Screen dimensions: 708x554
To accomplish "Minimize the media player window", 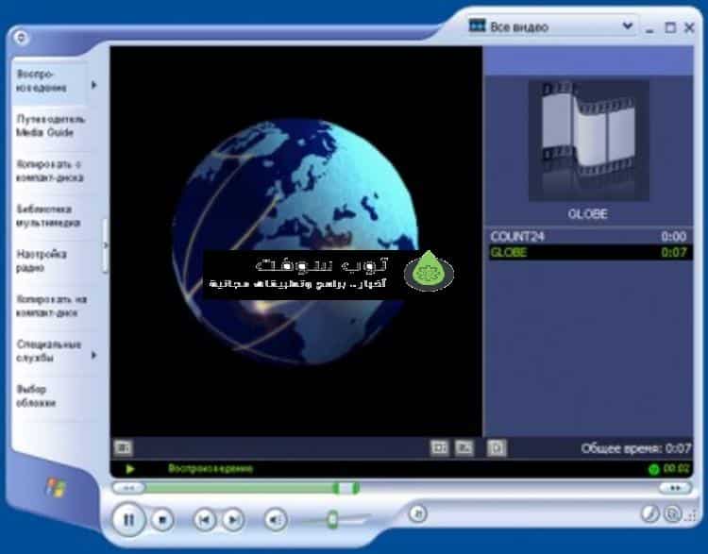I will click(649, 29).
